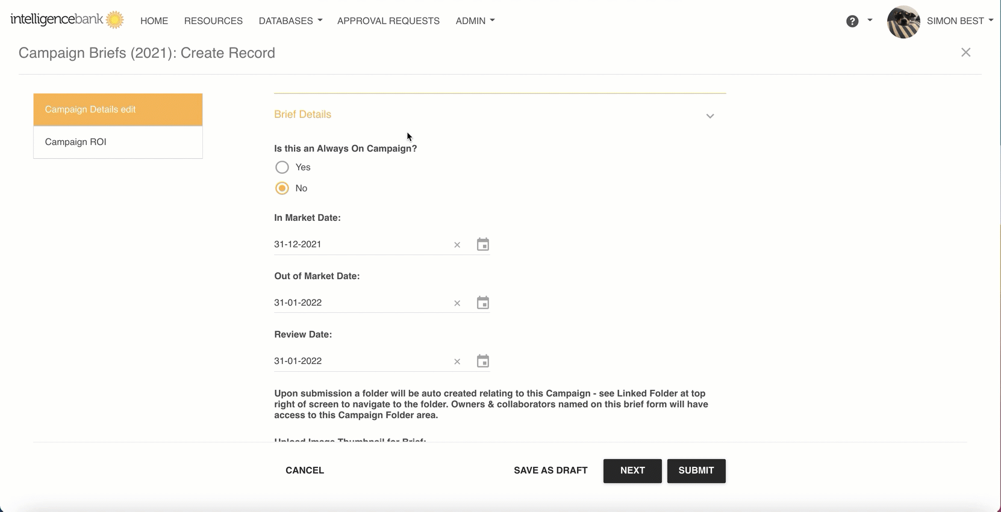
Task: Click Simon Best's profile avatar
Action: (x=903, y=22)
